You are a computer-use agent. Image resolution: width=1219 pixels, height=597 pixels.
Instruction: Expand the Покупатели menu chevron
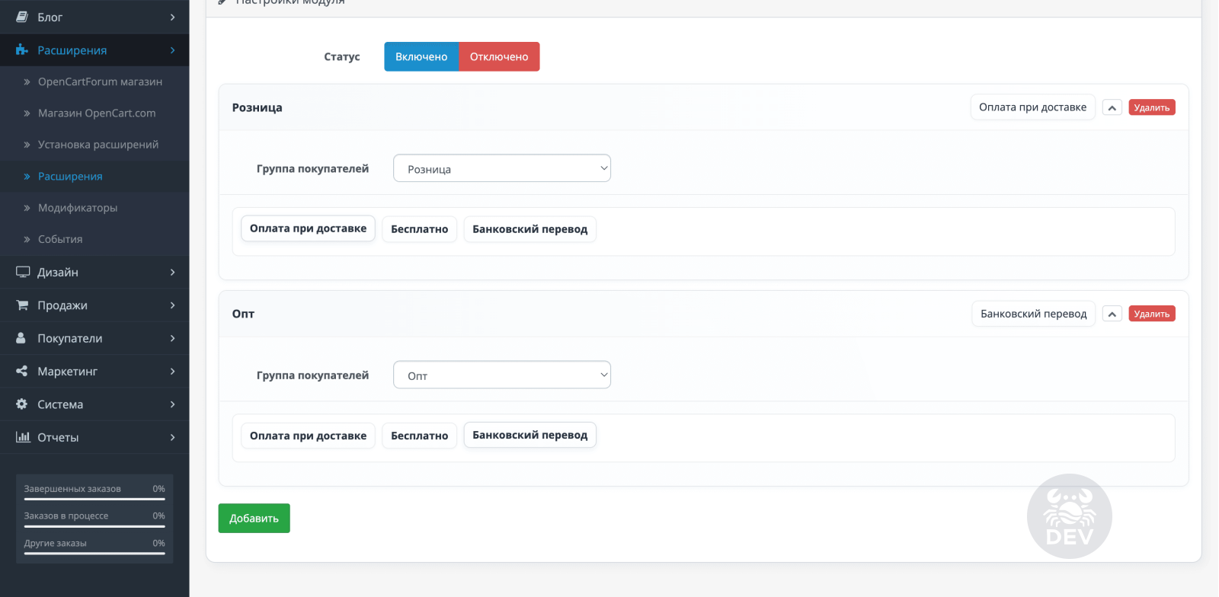(x=173, y=338)
